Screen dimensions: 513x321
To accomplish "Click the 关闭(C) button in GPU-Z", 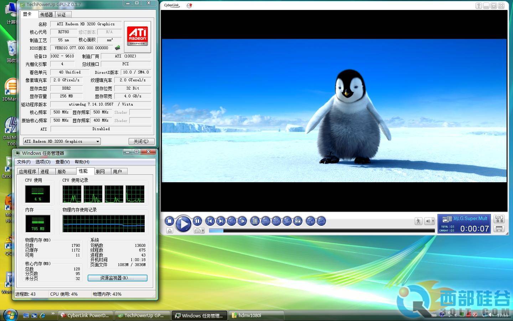I will [141, 141].
